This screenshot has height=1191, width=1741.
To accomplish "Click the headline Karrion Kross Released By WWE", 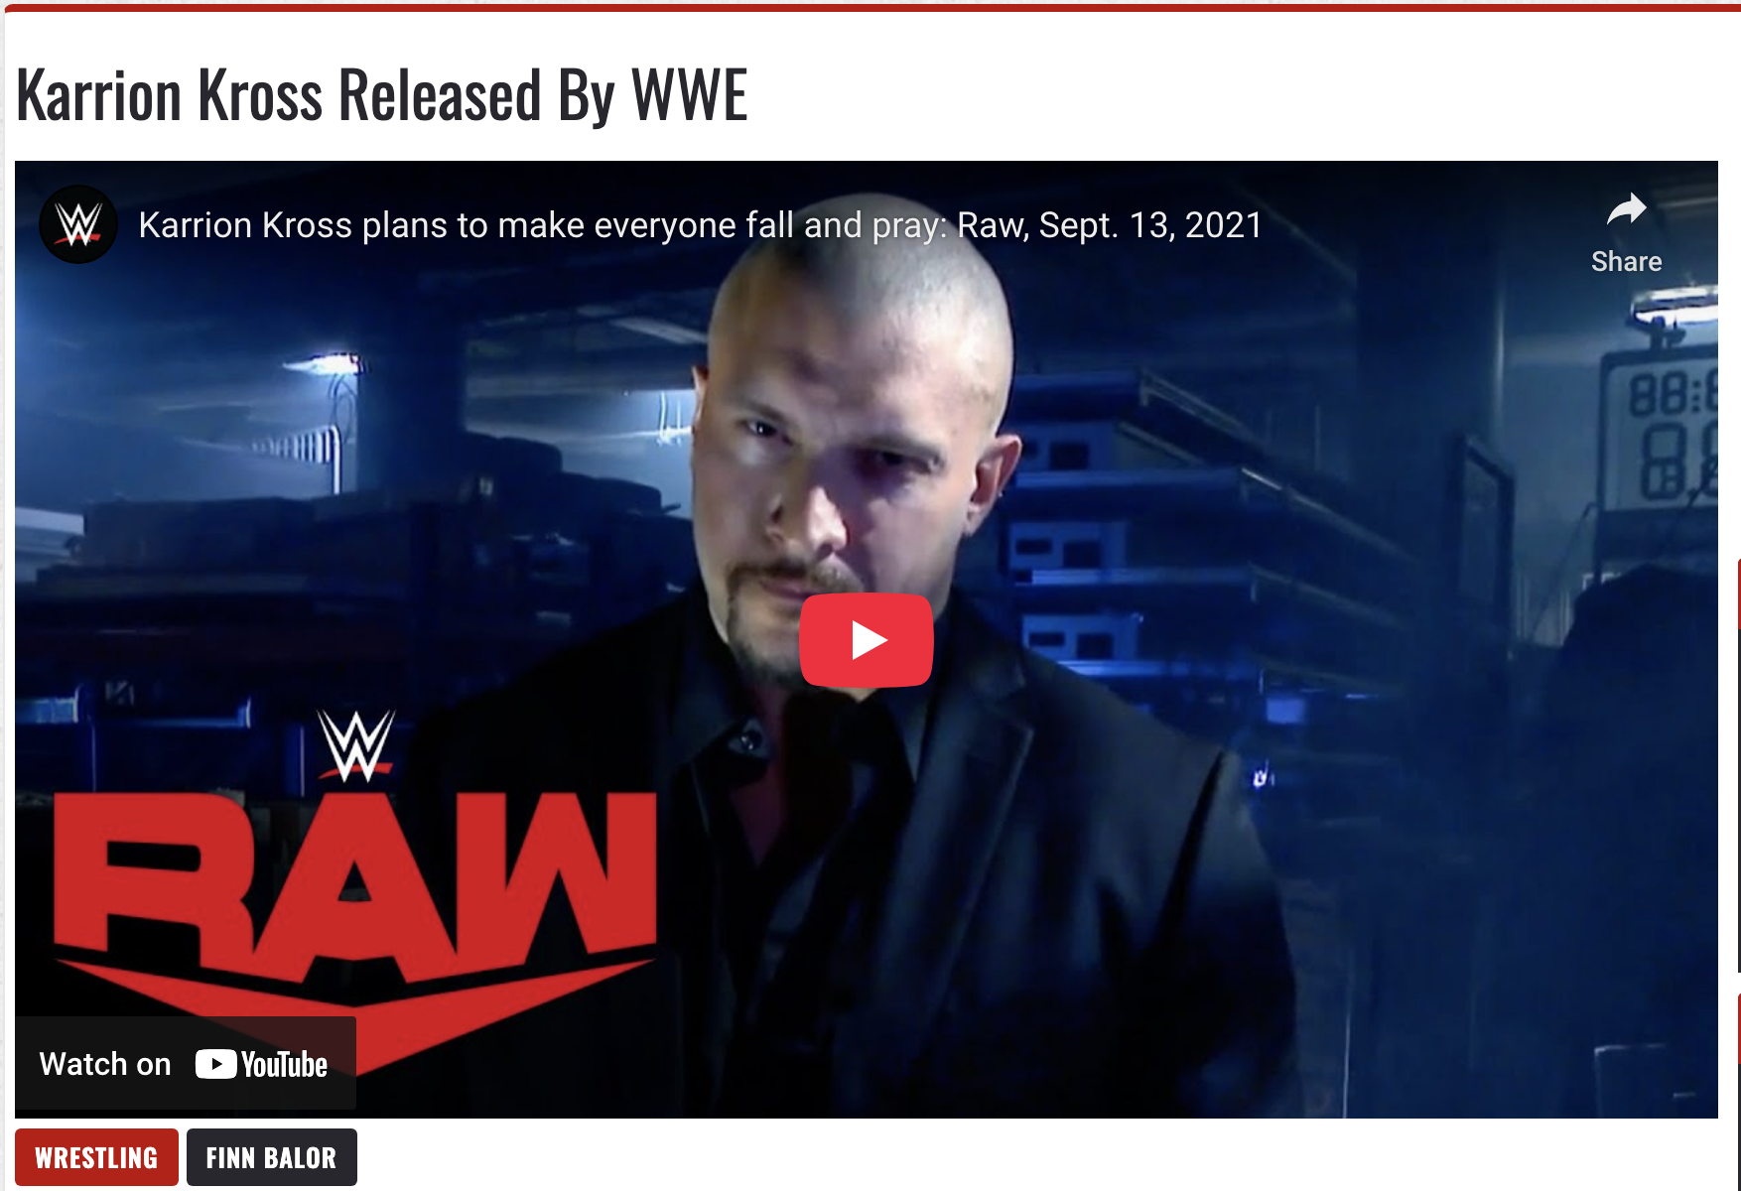I will tap(382, 96).
